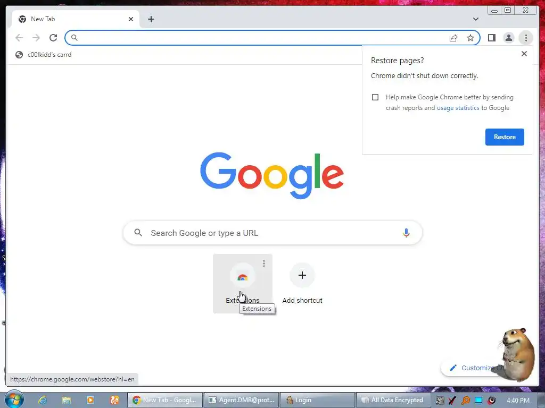
Task: Click the Restore button
Action: point(505,137)
